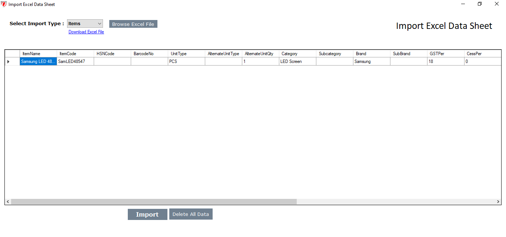Click the Delete All Data button
Image resolution: width=506 pixels, height=237 pixels.
[x=191, y=214]
